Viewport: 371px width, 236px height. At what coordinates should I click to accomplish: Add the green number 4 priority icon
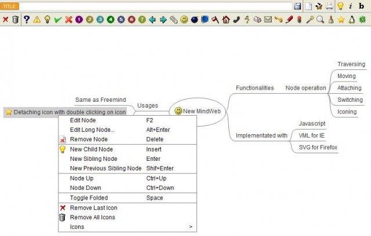[111, 19]
